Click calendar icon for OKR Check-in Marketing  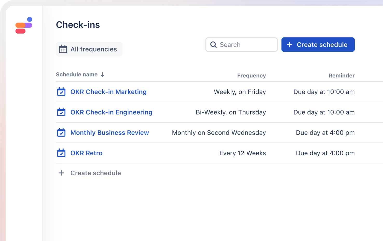[x=61, y=92]
